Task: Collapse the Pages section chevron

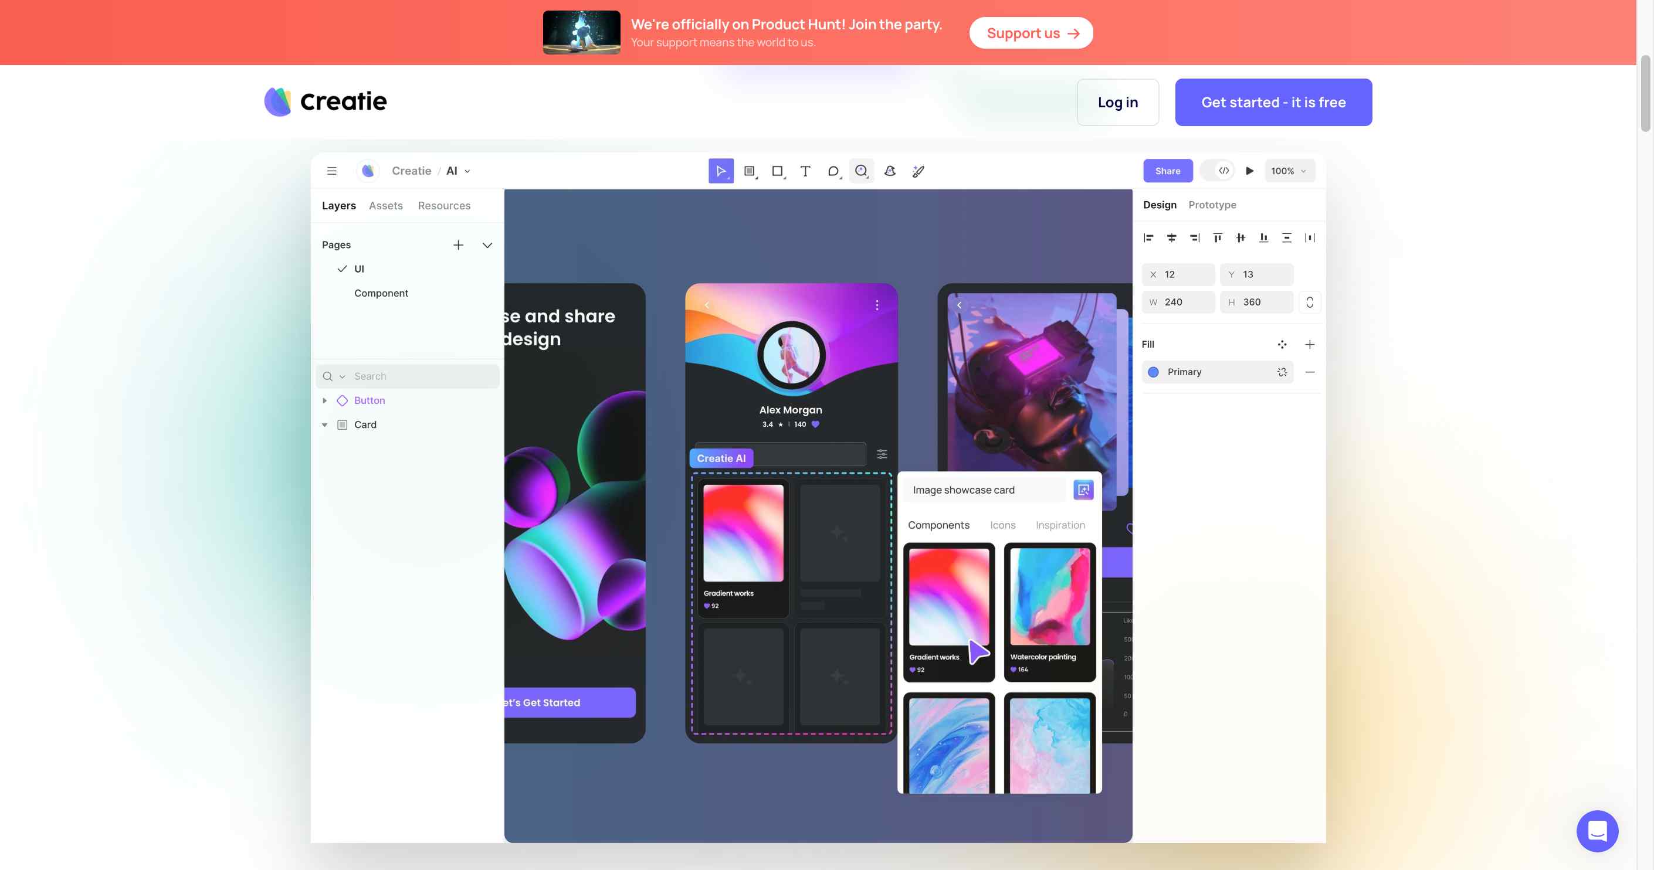Action: 487,245
